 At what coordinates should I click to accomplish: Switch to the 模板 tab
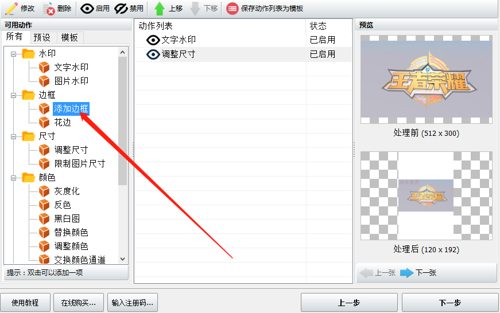tap(69, 38)
